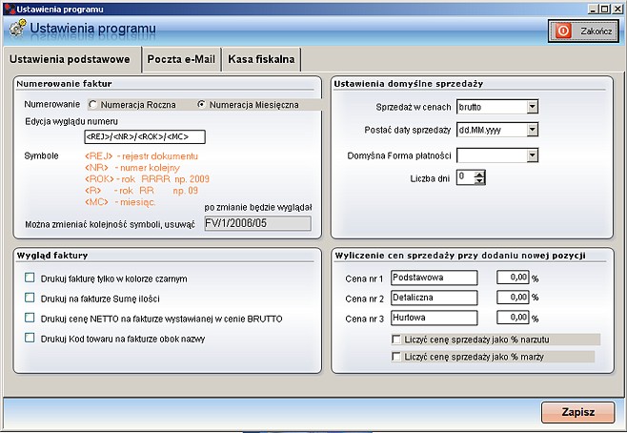The width and height of the screenshot is (627, 433).
Task: Select Numeracja Miesięczna radio button
Action: coord(202,104)
